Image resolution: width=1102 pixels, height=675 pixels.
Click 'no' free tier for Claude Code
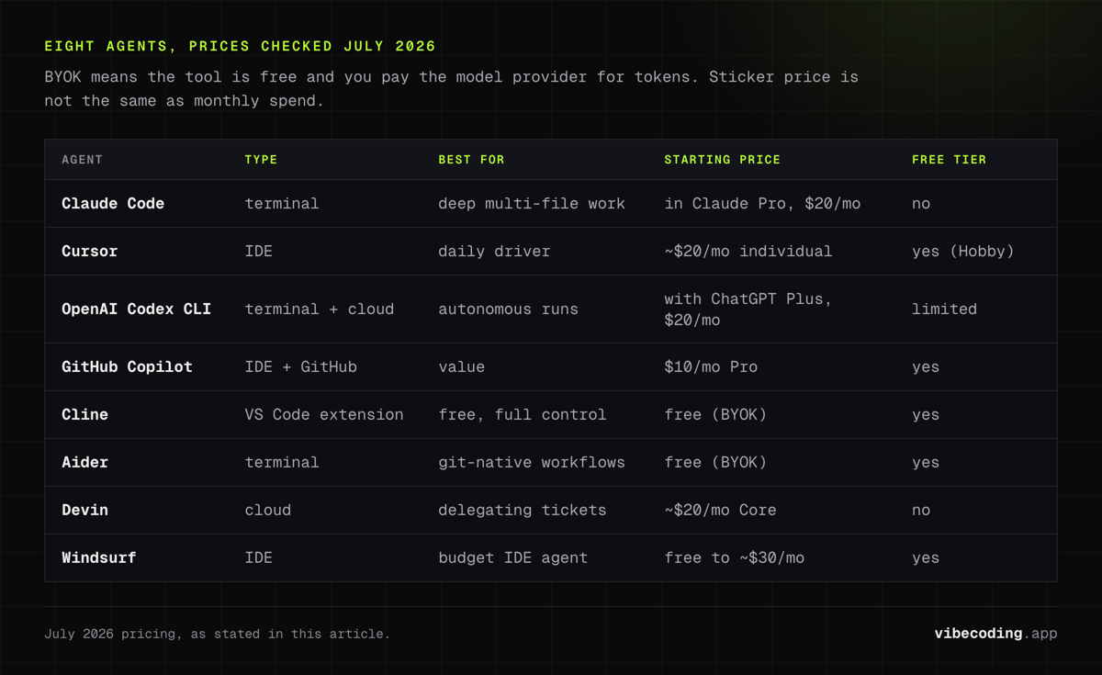pos(921,204)
